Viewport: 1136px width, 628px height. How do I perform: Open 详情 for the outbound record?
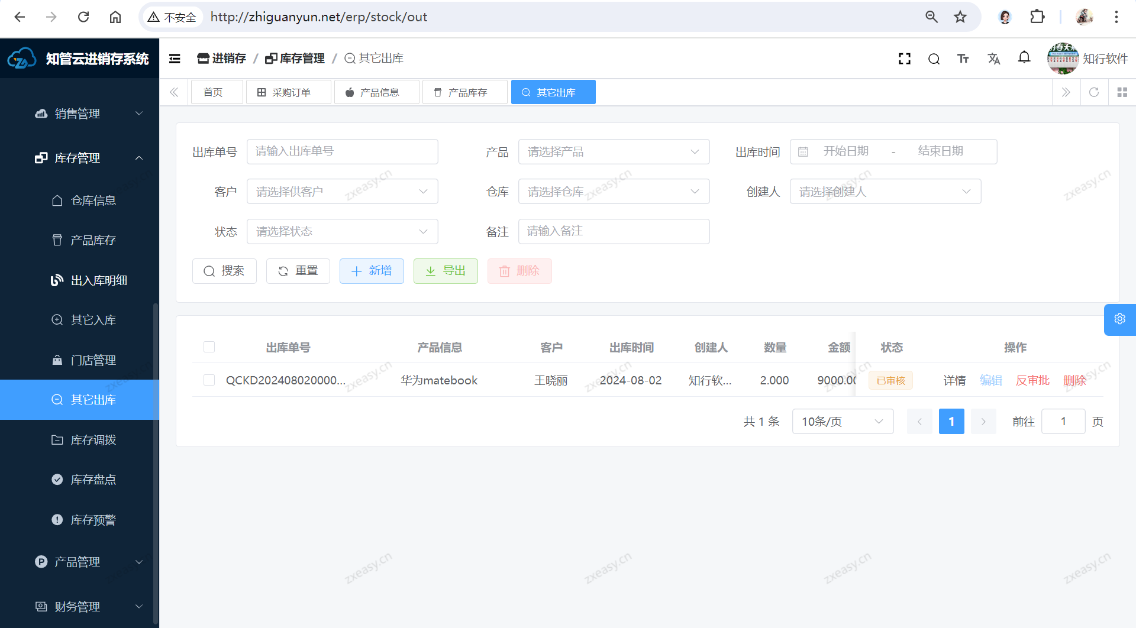pyautogui.click(x=954, y=380)
